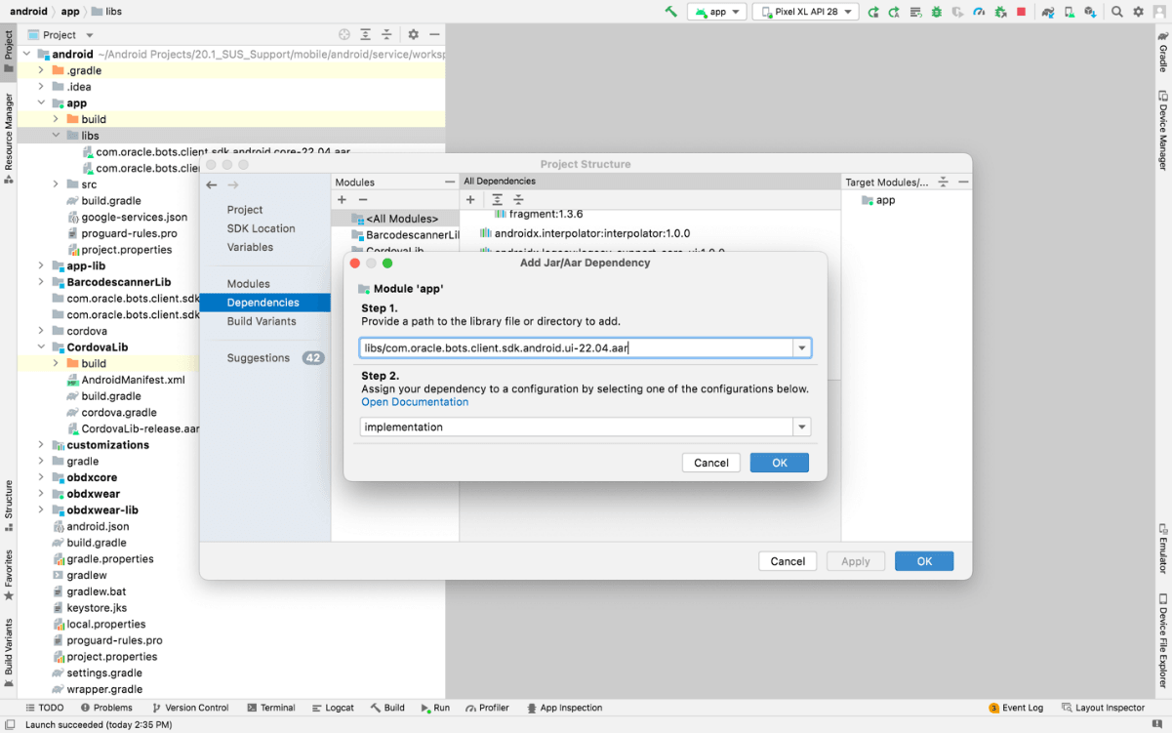Select keystore.jks file
This screenshot has height=733, width=1172.
(89, 608)
